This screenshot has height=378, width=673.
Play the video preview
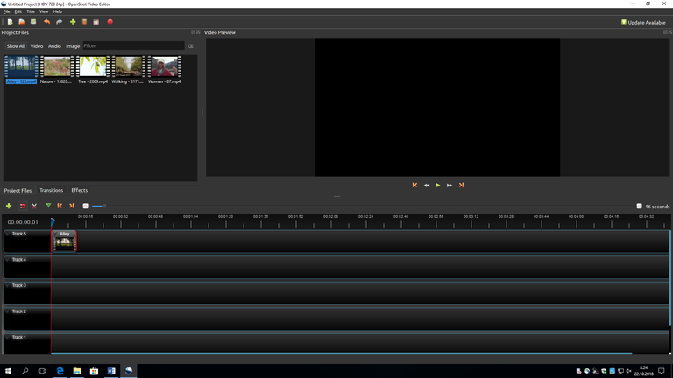438,185
